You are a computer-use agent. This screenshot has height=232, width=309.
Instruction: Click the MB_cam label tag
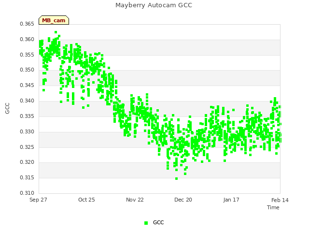tap(54, 20)
